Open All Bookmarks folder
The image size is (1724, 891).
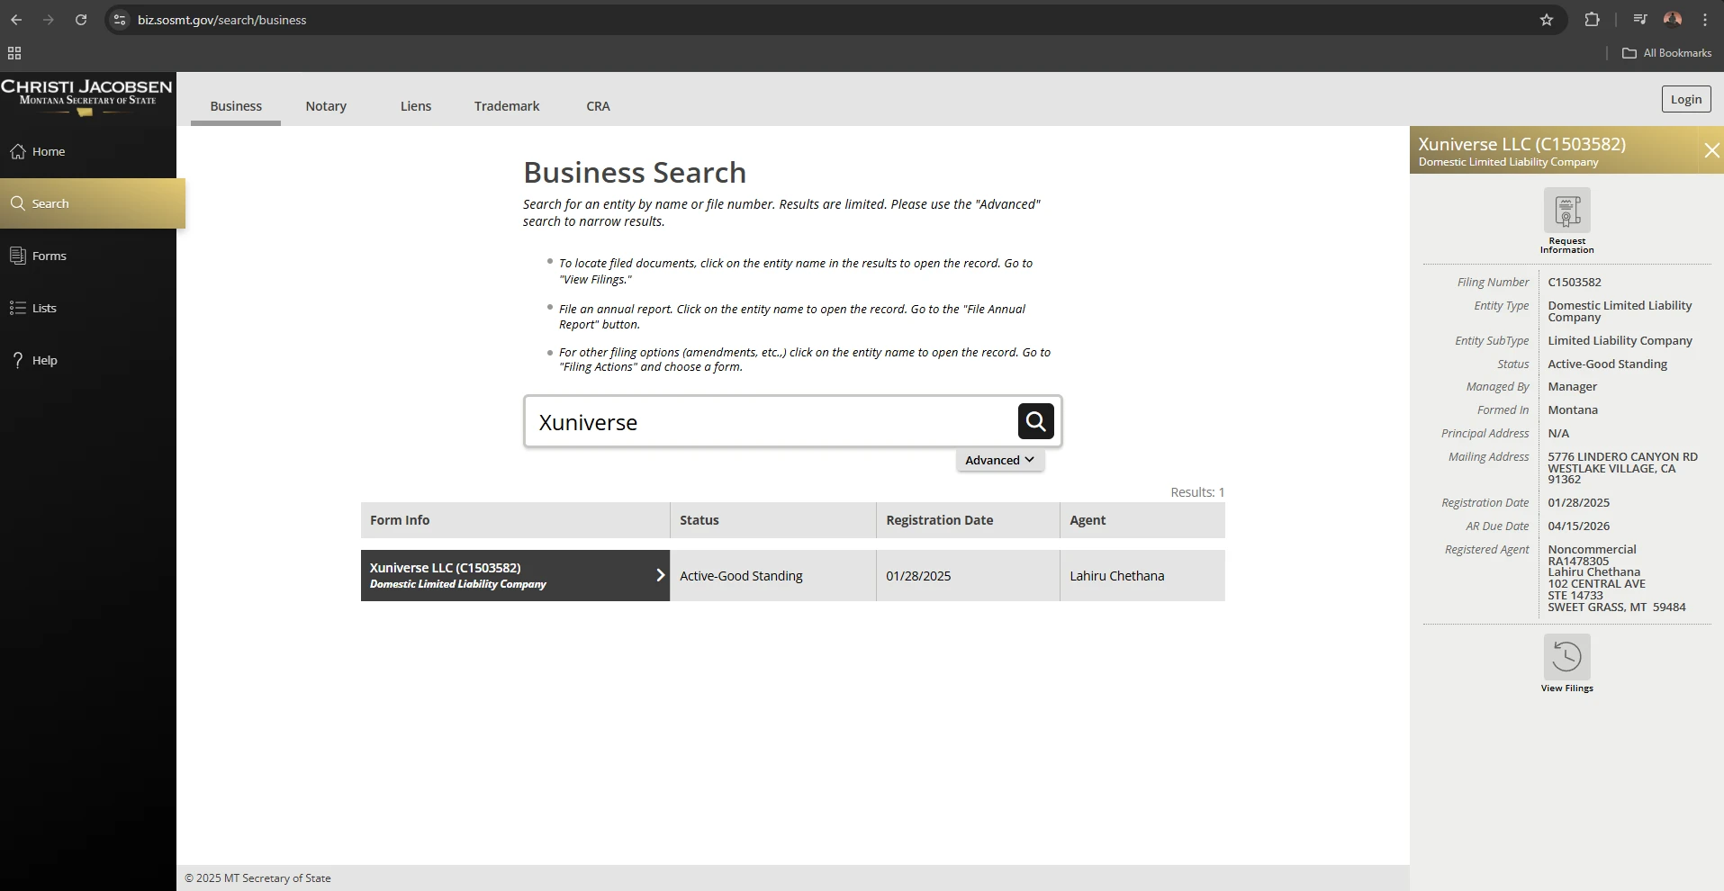[1666, 53]
